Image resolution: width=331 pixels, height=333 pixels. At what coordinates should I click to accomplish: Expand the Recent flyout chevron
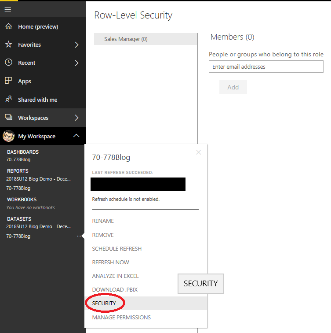click(76, 63)
